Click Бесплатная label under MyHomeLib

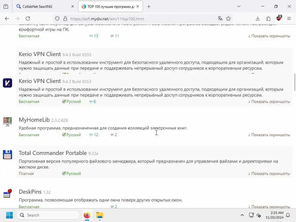click(29, 135)
